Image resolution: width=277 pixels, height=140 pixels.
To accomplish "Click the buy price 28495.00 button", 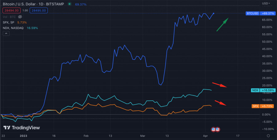I will [39, 10].
